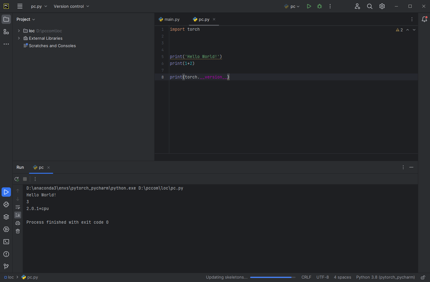Image resolution: width=430 pixels, height=282 pixels.
Task: Toggle soft-wrap in Run console
Action: [x=18, y=207]
